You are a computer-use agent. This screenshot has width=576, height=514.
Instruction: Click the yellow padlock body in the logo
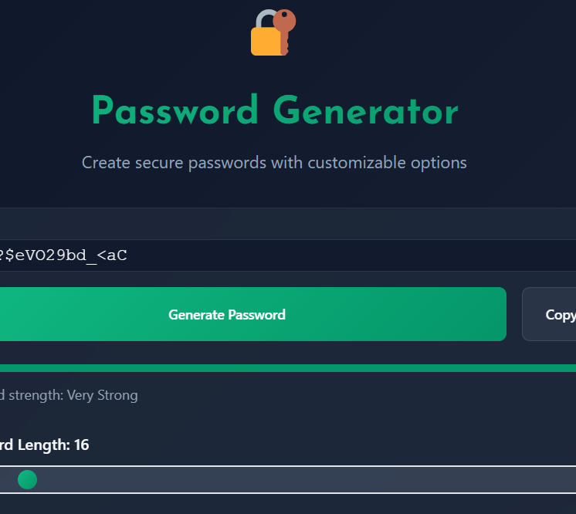[265, 41]
